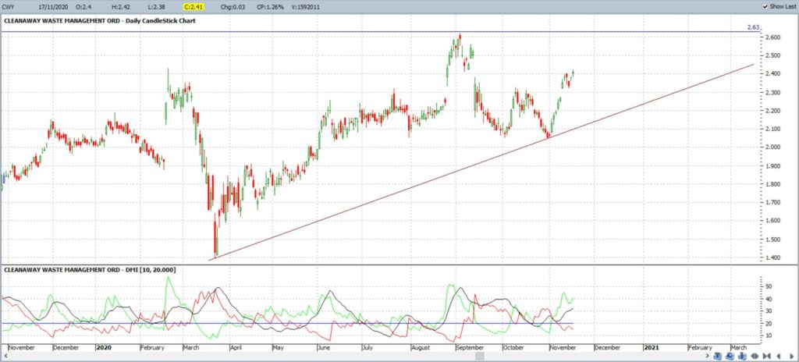Click the blue 'I' chart toolbar icon
This screenshot has height=362, width=799.
743,356
